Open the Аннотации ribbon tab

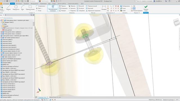(19, 4)
